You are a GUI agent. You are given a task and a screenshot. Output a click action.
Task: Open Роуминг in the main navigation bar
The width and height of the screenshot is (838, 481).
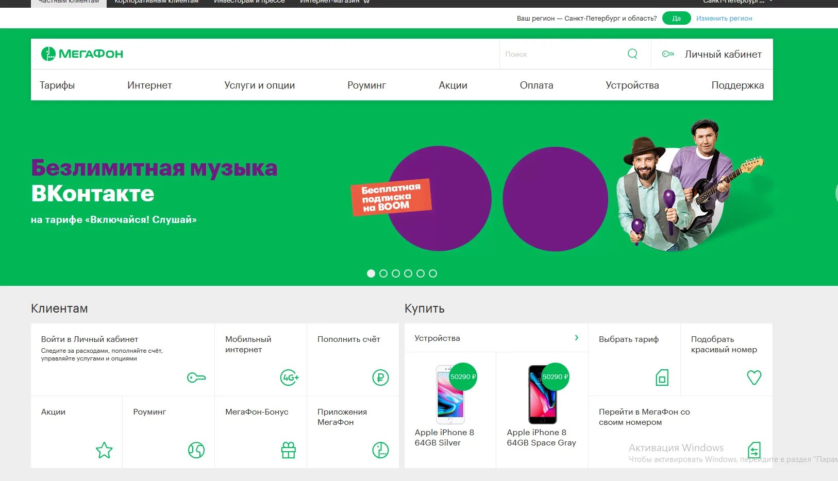[x=366, y=85]
